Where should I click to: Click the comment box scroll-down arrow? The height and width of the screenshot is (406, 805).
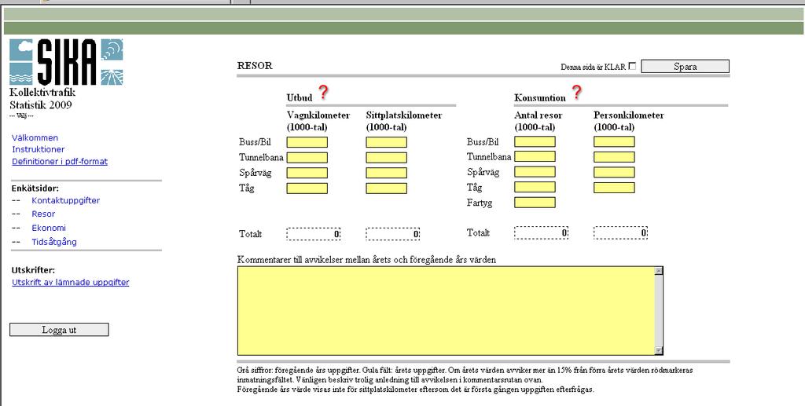tap(660, 350)
